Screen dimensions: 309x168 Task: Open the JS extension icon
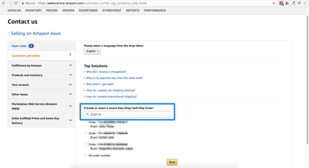click(287, 3)
